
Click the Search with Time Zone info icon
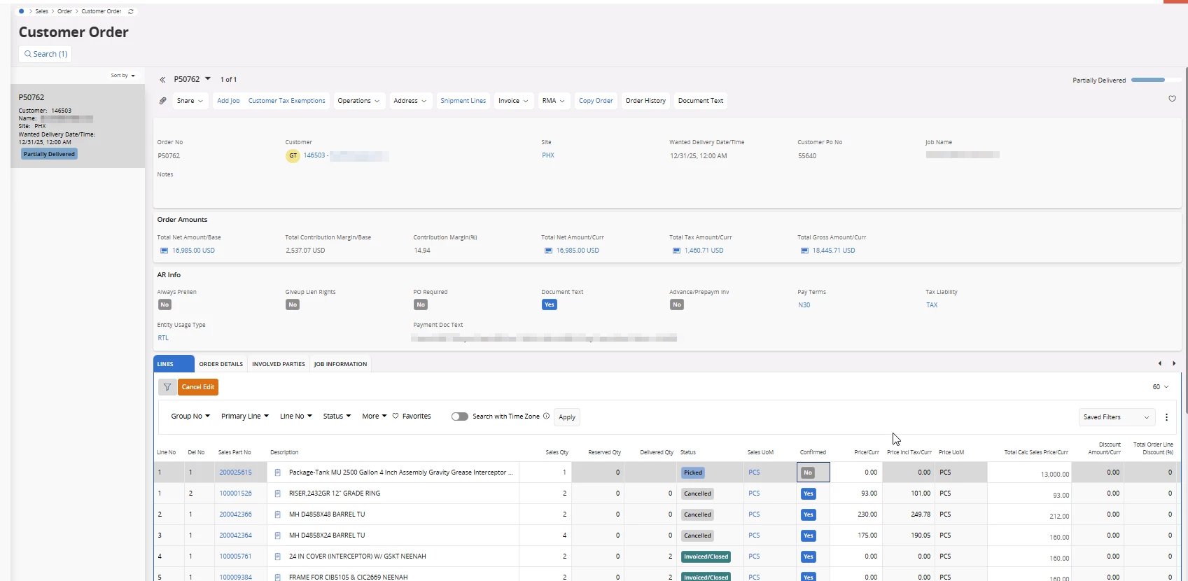[546, 416]
